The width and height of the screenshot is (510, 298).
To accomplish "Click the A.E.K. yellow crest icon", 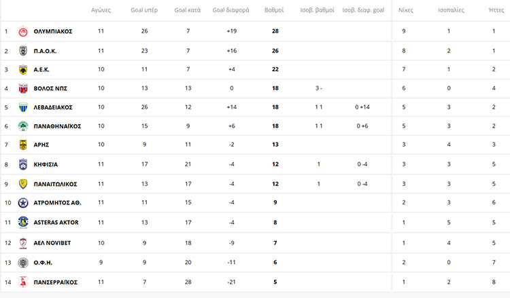I will pyautogui.click(x=22, y=69).
